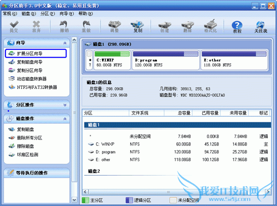Click the drive icon of the C: WINXP row
The height and width of the screenshot is (206, 277).
coord(91,144)
